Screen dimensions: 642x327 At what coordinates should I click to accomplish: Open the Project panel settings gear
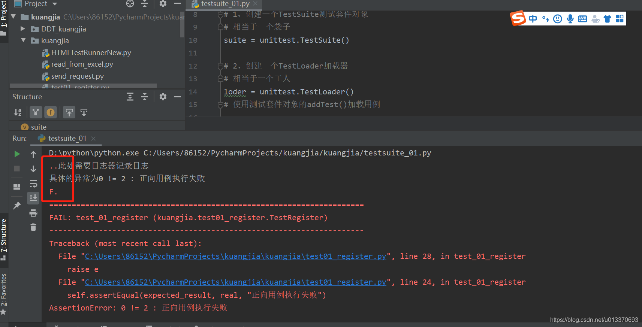(163, 4)
